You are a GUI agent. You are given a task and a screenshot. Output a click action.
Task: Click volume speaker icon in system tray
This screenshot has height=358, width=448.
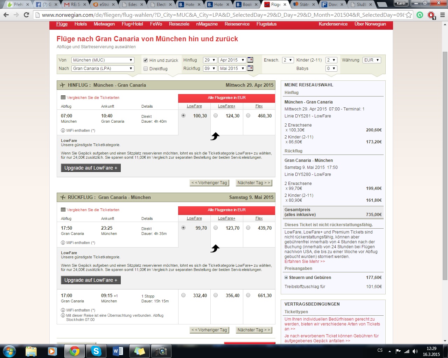point(415,351)
